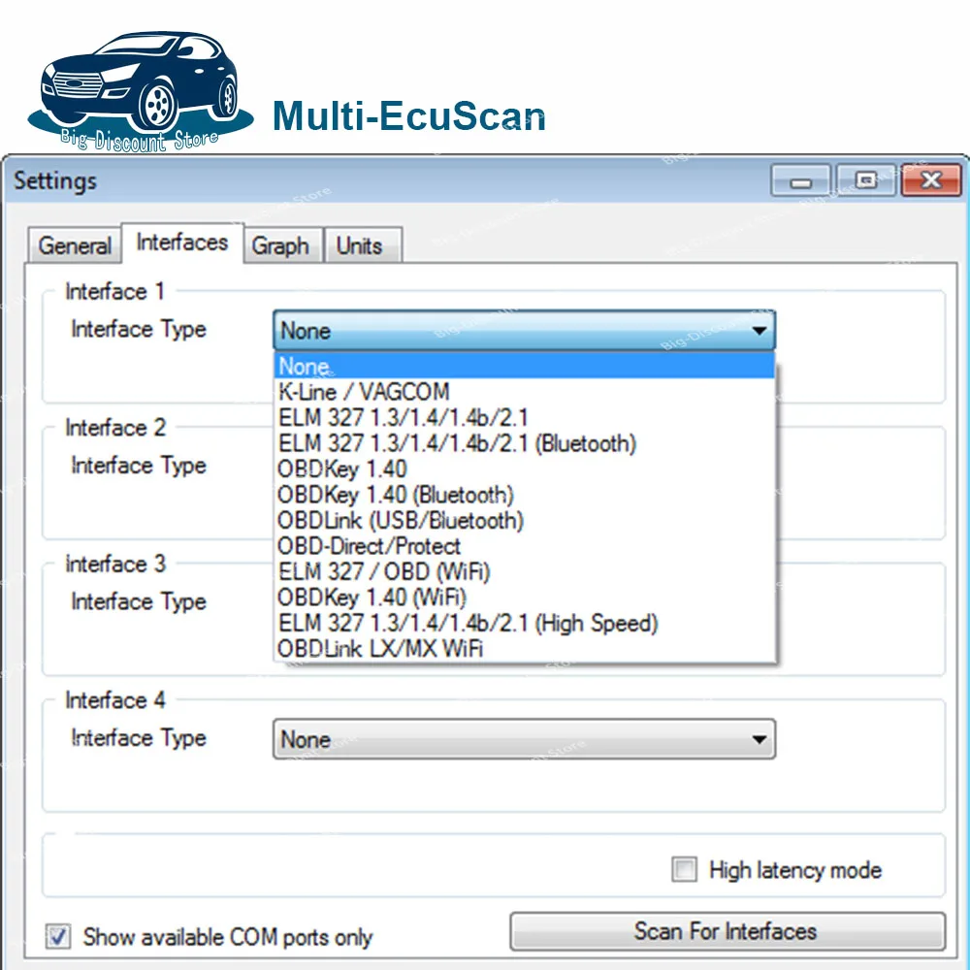The width and height of the screenshot is (970, 970).
Task: Select OBDKey 1.40 (WiFi)
Action: 524,597
